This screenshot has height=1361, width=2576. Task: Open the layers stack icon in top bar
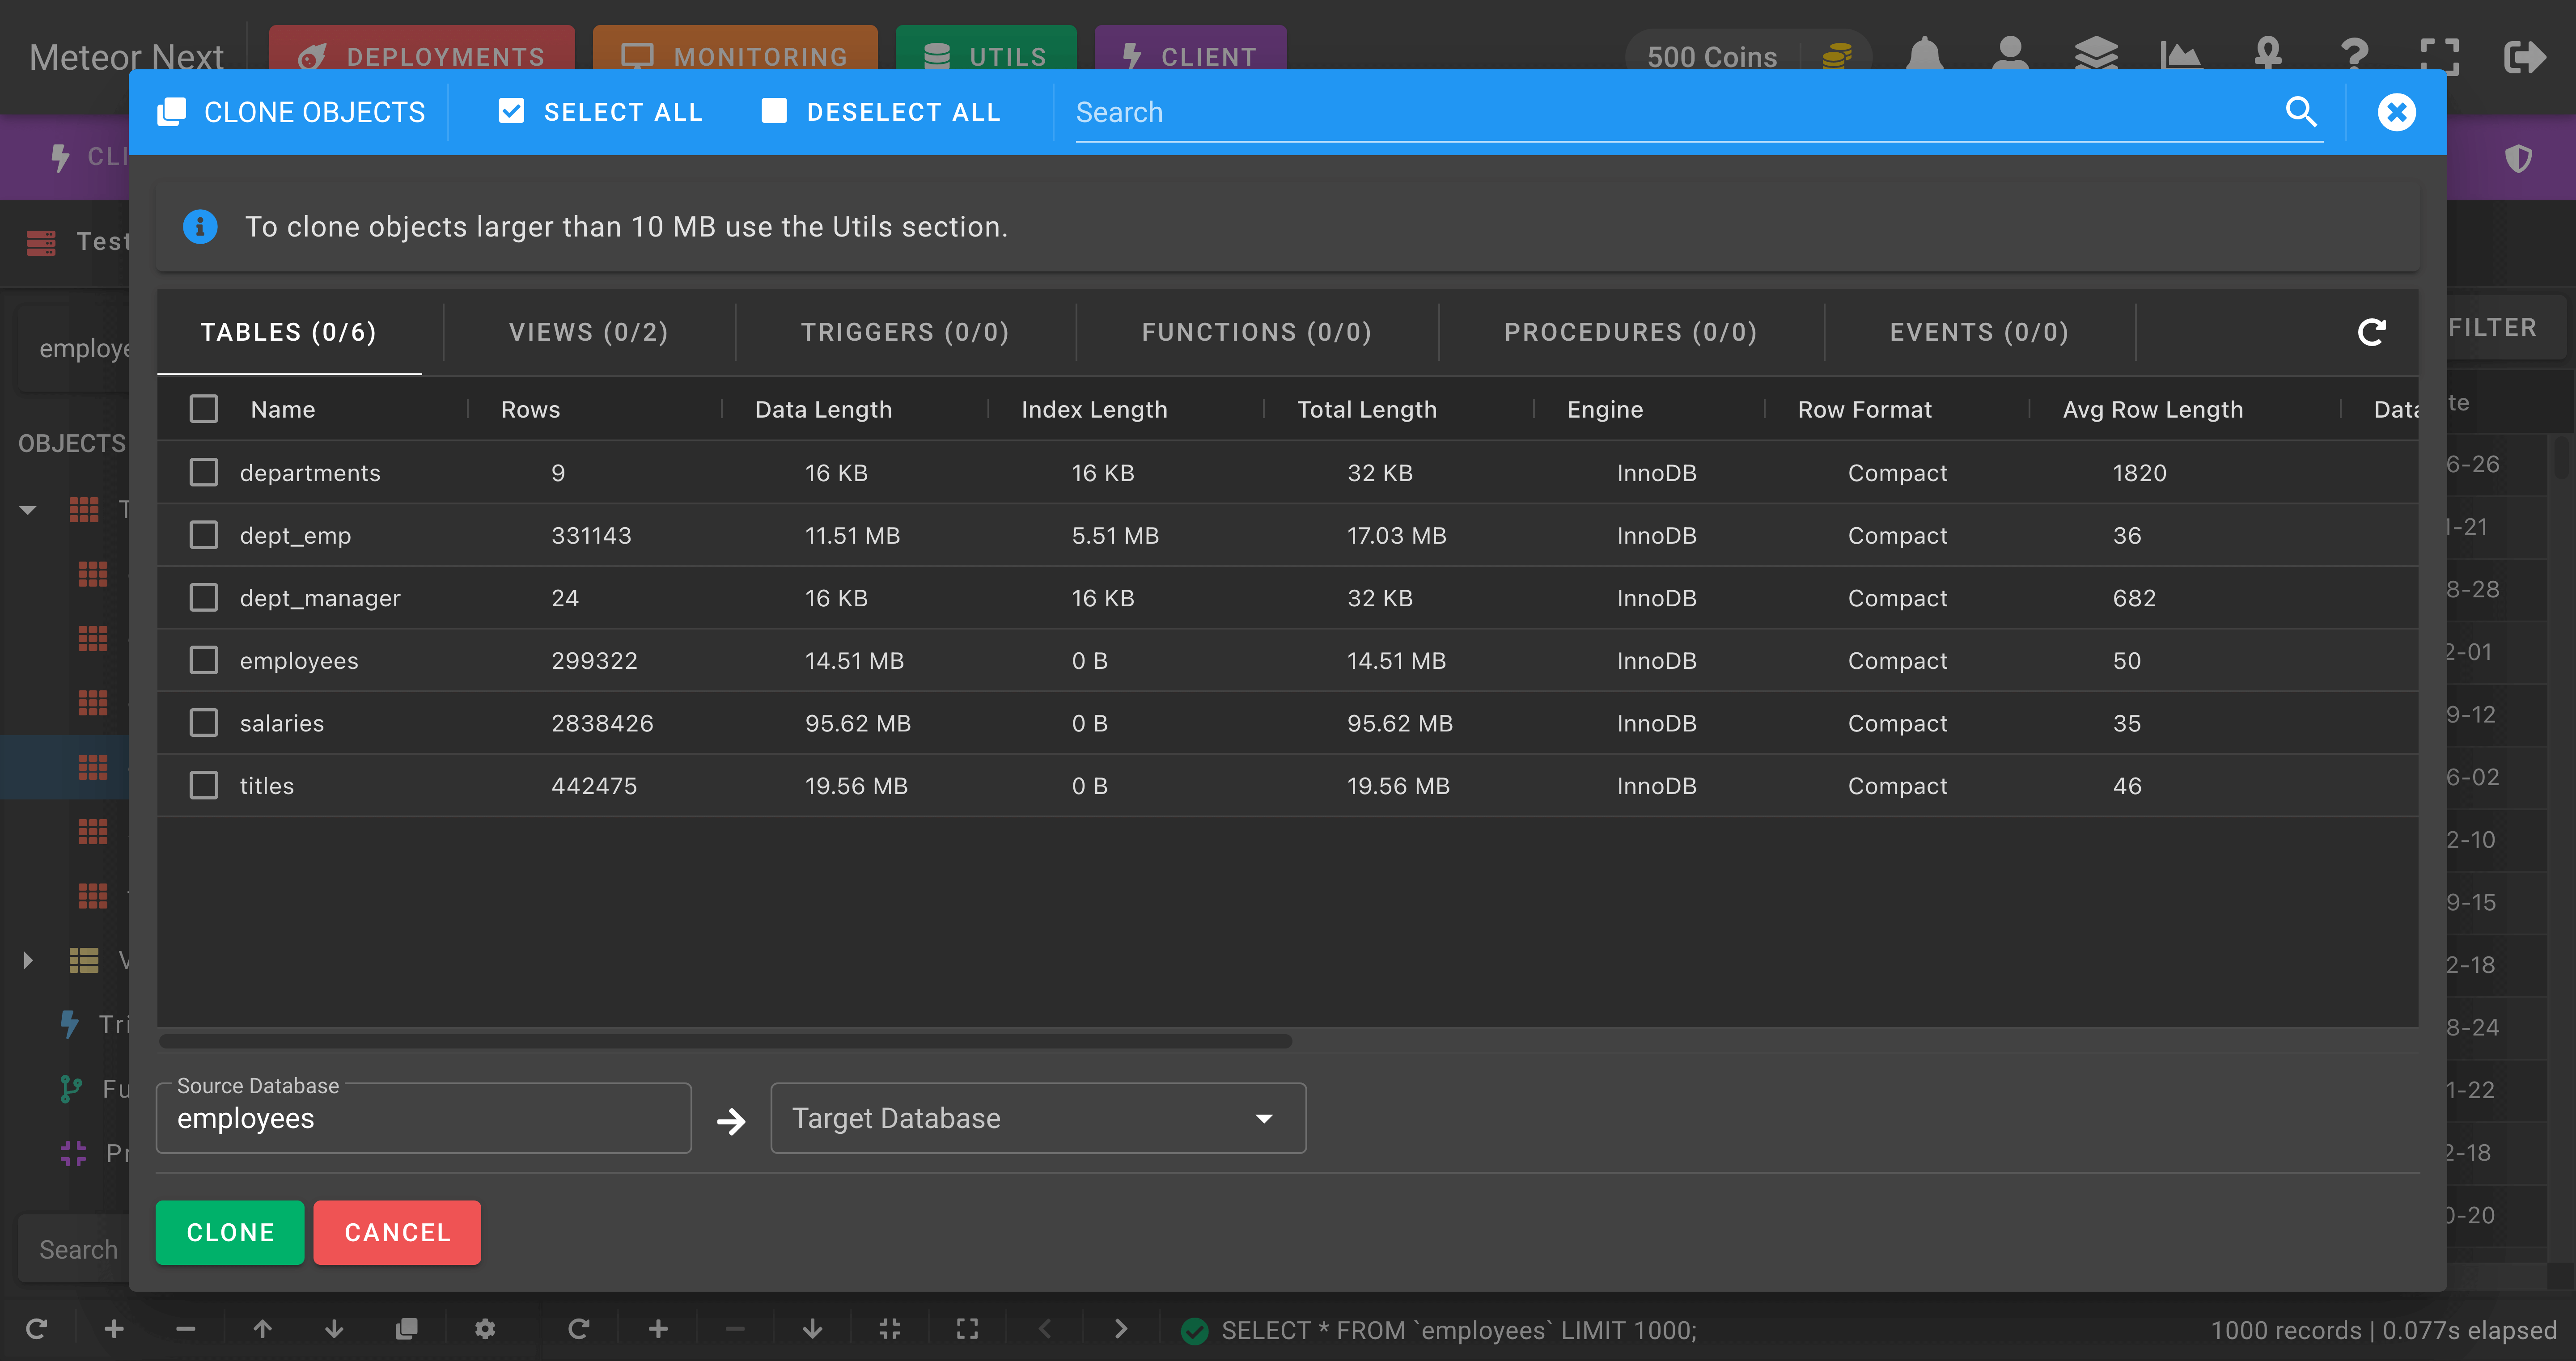[x=2096, y=56]
